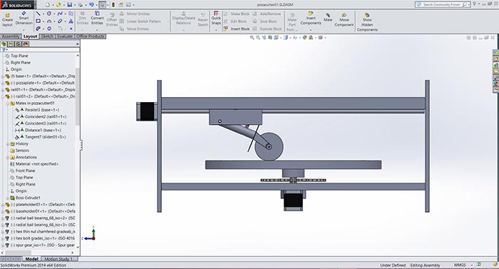Select the Corner Rectangle tool
Image resolution: width=499 pixels, height=269 pixels.
click(38, 21)
